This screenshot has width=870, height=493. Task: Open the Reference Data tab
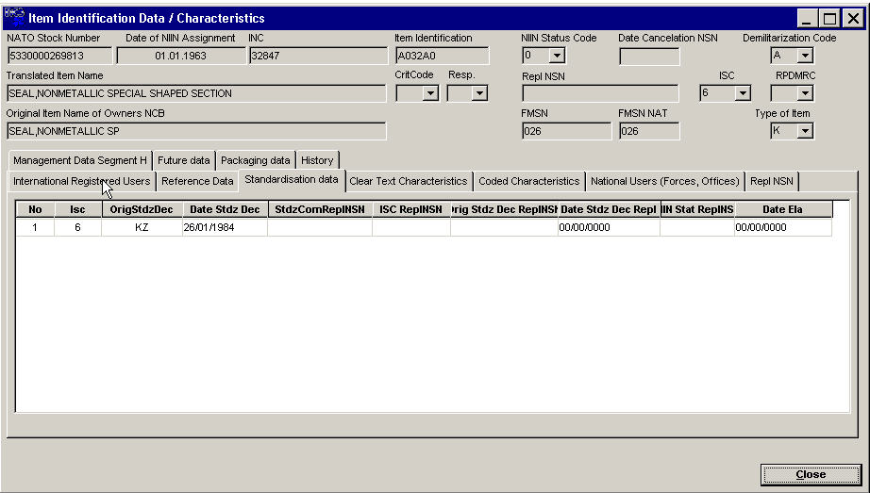pyautogui.click(x=197, y=181)
